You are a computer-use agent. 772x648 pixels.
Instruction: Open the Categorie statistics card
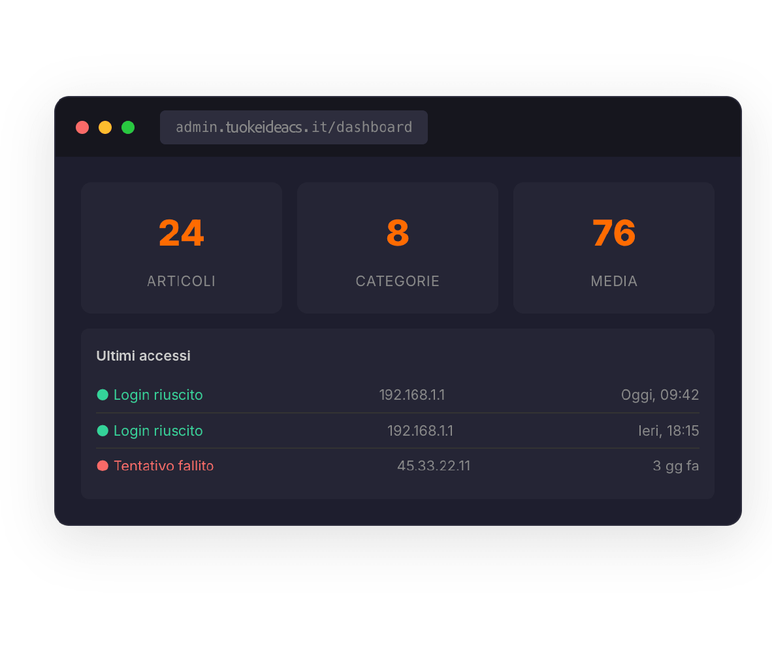(397, 248)
